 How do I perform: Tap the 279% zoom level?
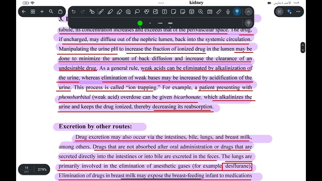click(x=42, y=169)
